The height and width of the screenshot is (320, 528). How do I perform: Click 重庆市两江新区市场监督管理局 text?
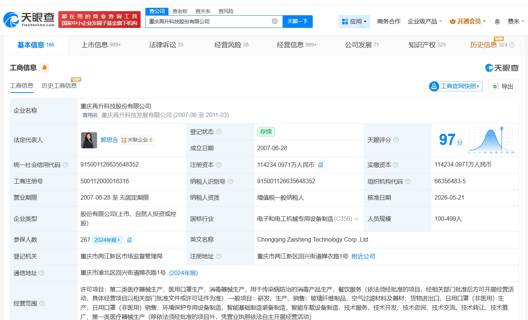pos(122,256)
